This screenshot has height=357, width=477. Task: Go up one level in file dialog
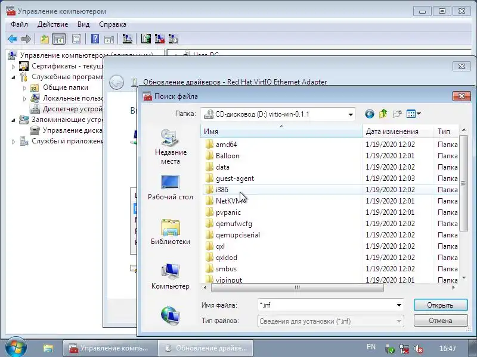383,114
